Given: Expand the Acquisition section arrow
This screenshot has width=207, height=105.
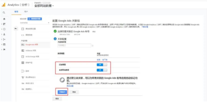Looking at the screenshot, I should point(2,39).
